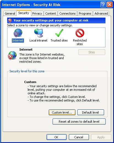Open the Privacy tab
114x143 pixels.
click(x=37, y=13)
